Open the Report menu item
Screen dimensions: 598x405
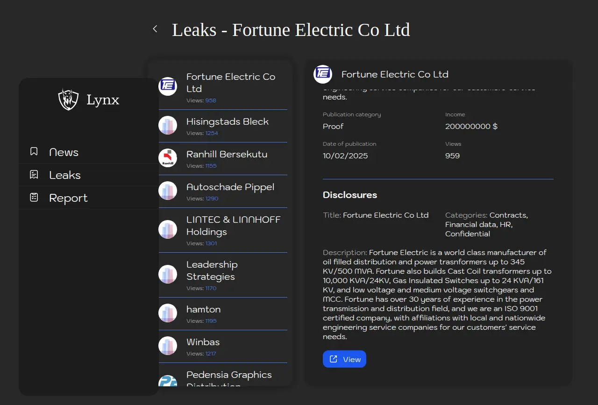(68, 198)
